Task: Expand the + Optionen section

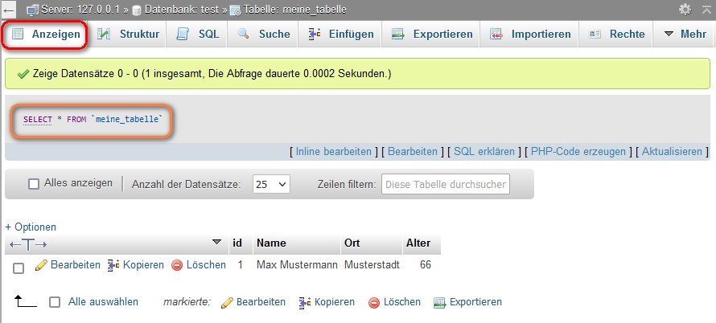Action: click(x=31, y=227)
